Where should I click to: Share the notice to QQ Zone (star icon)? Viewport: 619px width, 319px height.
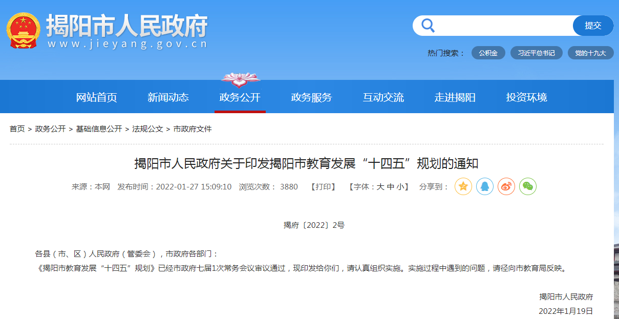463,186
